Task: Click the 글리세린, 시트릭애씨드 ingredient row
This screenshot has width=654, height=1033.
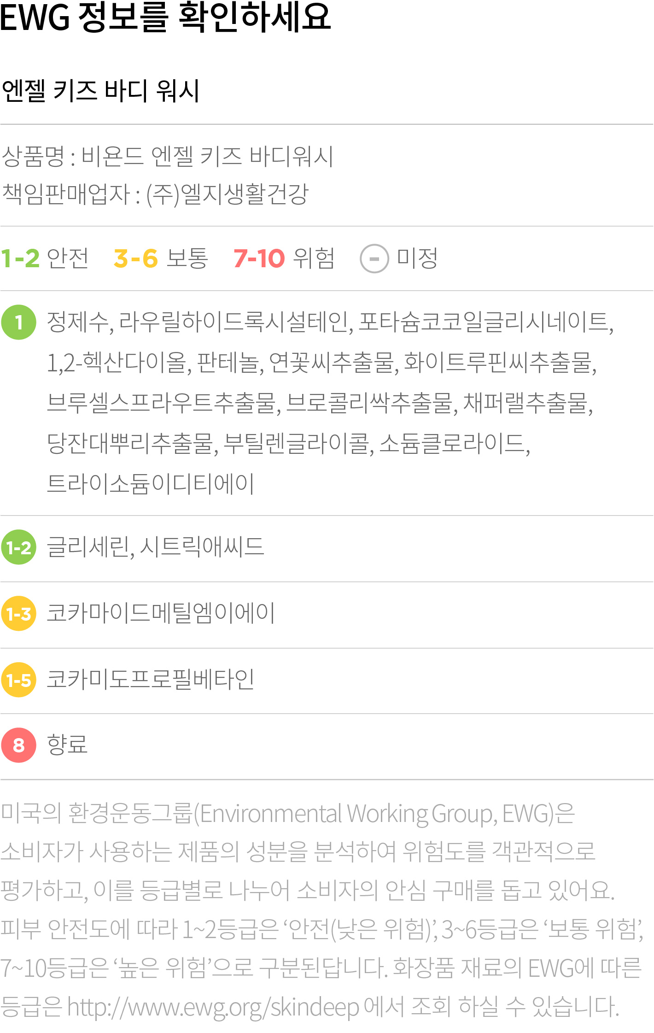Action: [156, 547]
